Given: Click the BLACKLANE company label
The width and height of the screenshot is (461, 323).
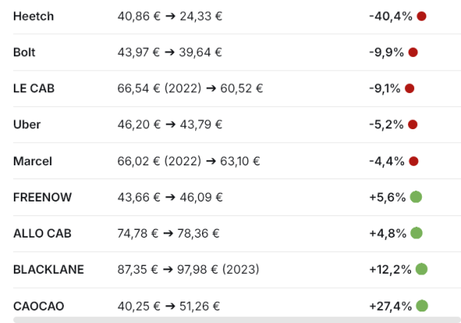Looking at the screenshot, I should [48, 269].
